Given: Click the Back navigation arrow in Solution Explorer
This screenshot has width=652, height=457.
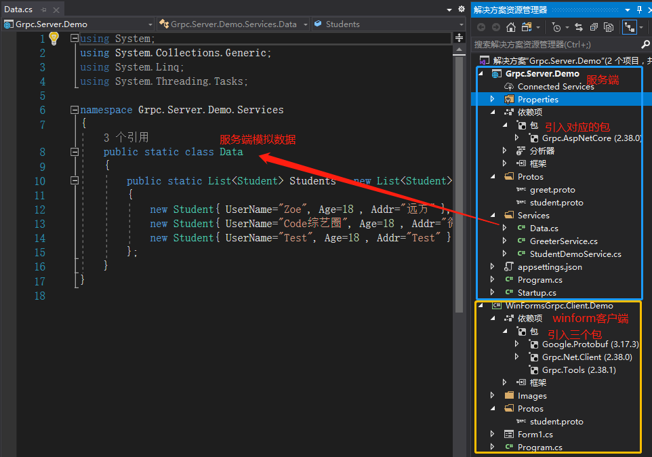Looking at the screenshot, I should [481, 27].
